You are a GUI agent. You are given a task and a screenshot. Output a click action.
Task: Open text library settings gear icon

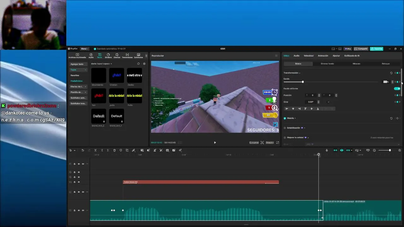point(144,64)
